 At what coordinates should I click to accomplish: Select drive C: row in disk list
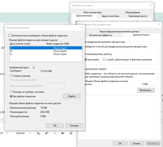(46, 48)
